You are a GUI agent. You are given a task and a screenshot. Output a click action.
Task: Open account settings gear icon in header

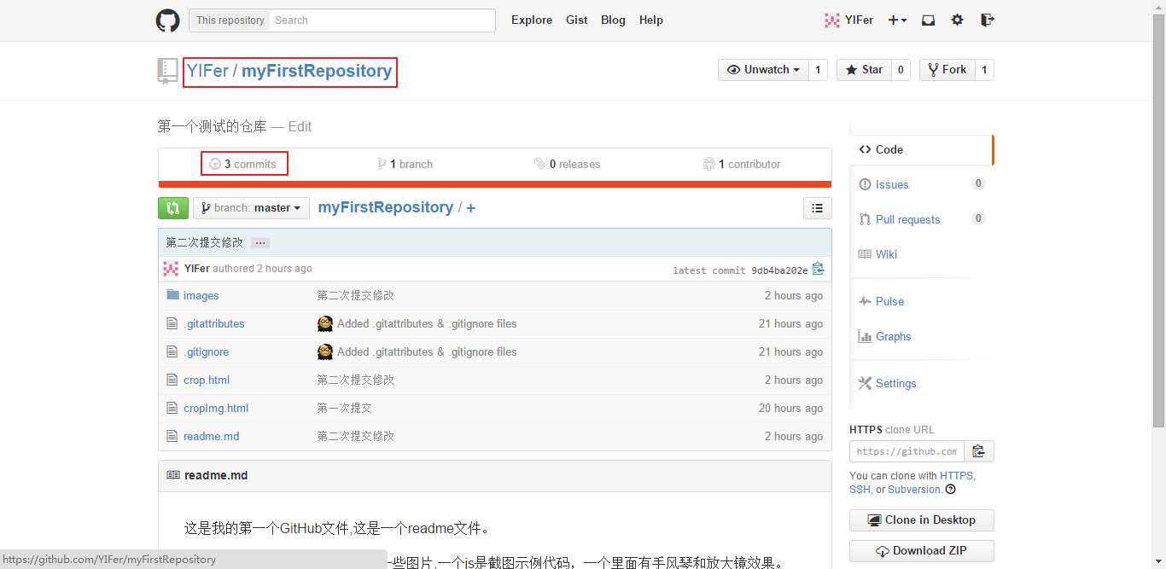(x=957, y=20)
